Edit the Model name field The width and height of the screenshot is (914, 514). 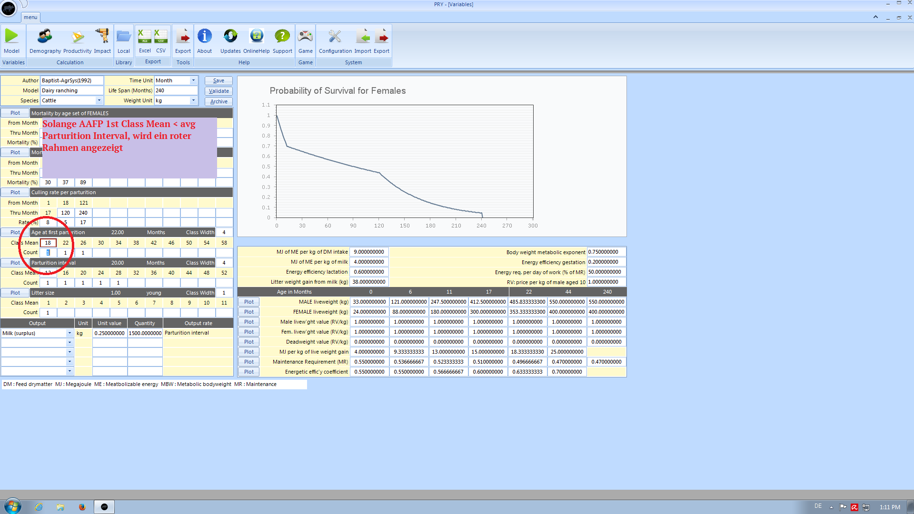72,90
